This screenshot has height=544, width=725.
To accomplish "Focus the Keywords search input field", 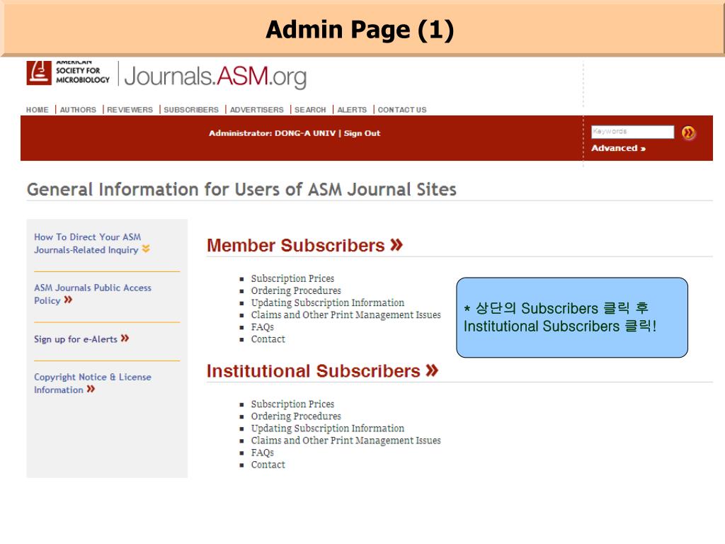I will click(632, 132).
